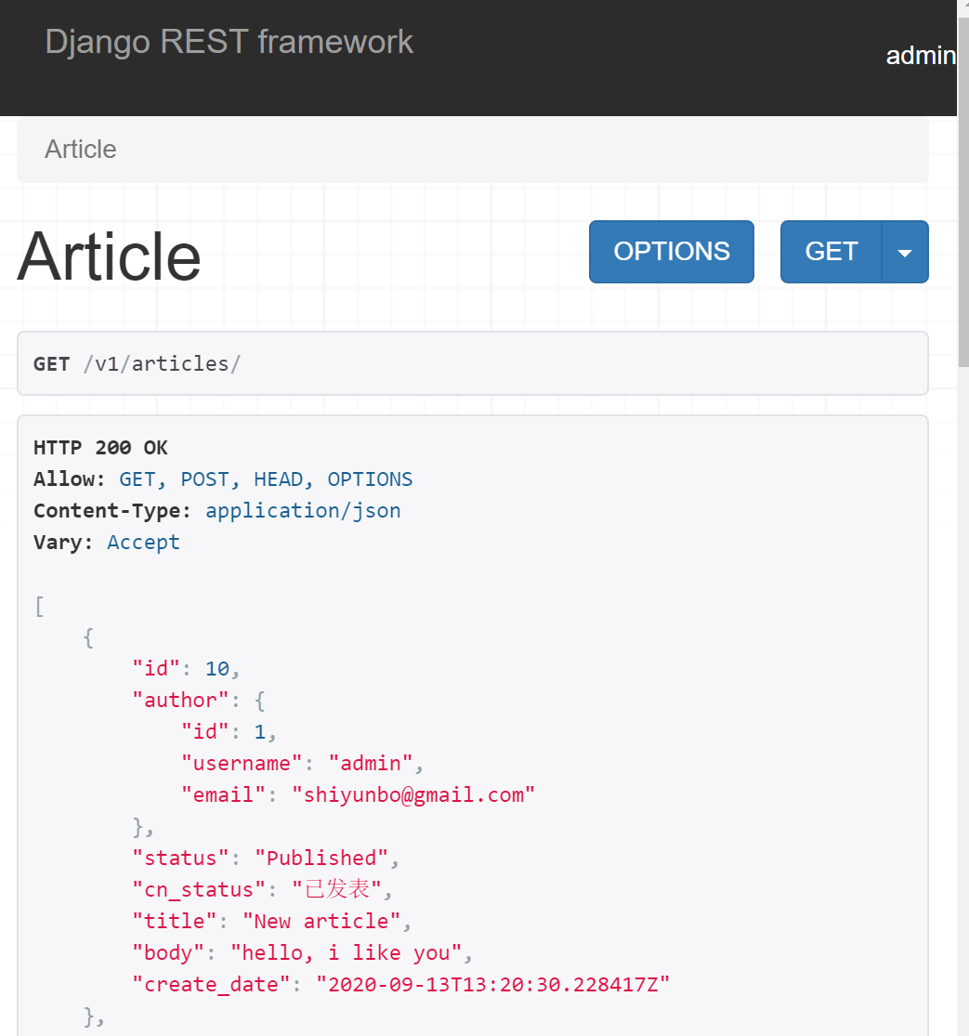Screen dimensions: 969x1036
Task: Click the HTTP 200 OK status line
Action: (100, 447)
